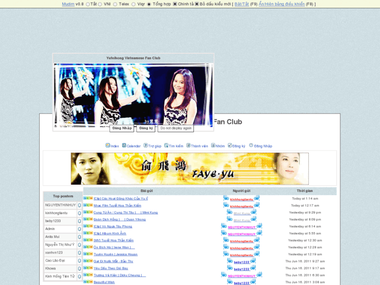Click the Thời gian column header
380x285 pixels.
tap(305, 191)
